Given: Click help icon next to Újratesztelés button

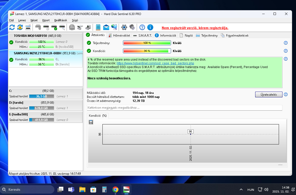Looking at the screenshot, I should (x=286, y=94).
